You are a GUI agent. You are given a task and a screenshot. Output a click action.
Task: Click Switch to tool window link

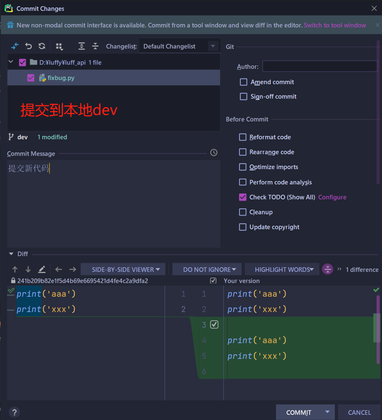(335, 25)
